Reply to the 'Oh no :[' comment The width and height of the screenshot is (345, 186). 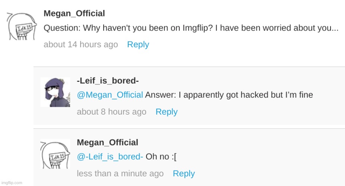tap(184, 173)
